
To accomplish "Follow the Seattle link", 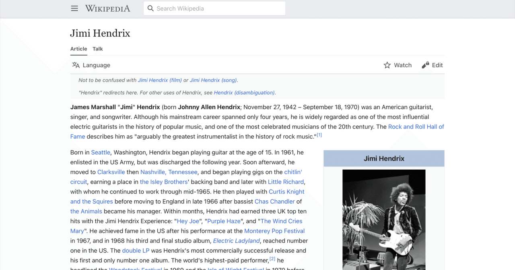I will click(101, 152).
